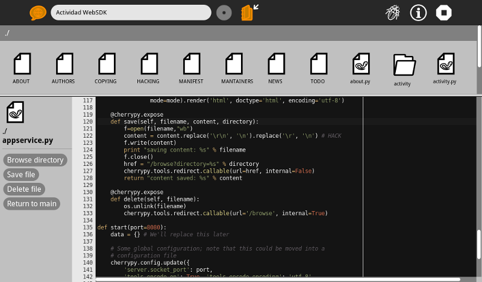Click the orange journal keep icon
The width and height of the screenshot is (482, 282).
247,13
